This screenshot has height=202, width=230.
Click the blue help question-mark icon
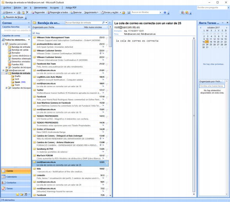[x=165, y=13]
